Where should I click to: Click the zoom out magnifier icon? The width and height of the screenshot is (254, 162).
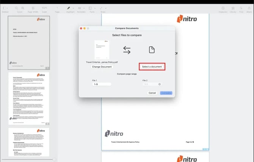(16, 8)
